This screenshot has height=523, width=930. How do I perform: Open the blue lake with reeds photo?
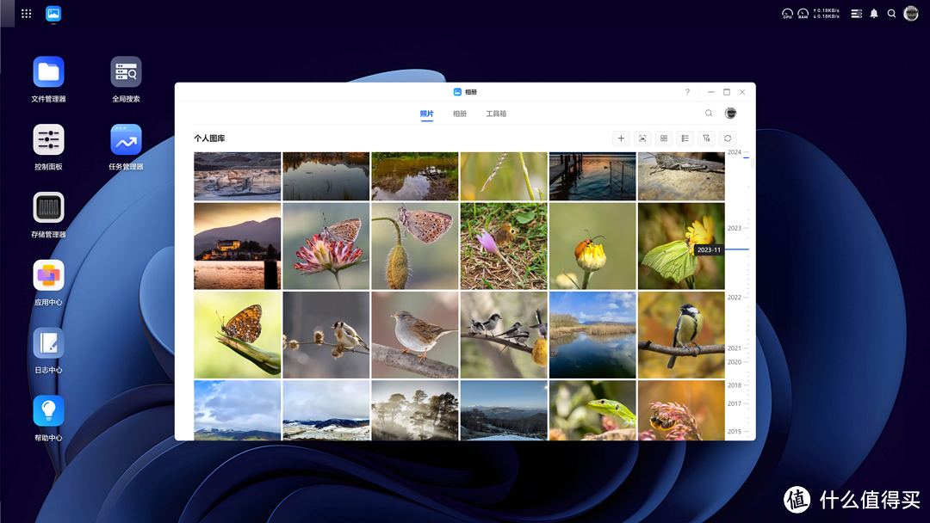pos(592,335)
